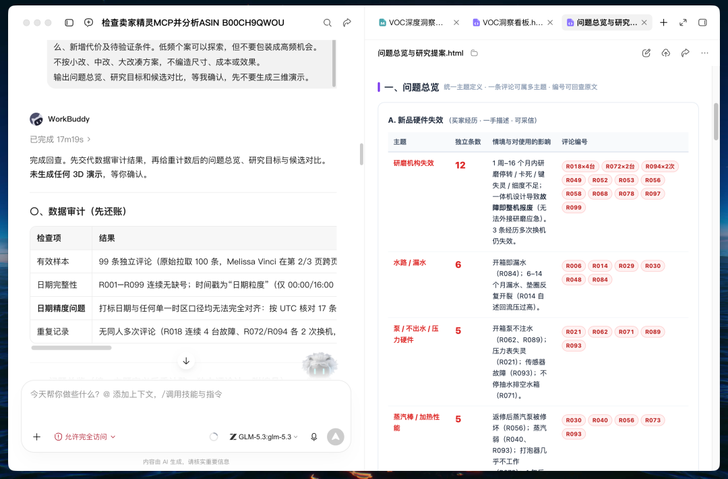
Task: Open the GLM-5.3 model selector dropdown
Action: 264,436
